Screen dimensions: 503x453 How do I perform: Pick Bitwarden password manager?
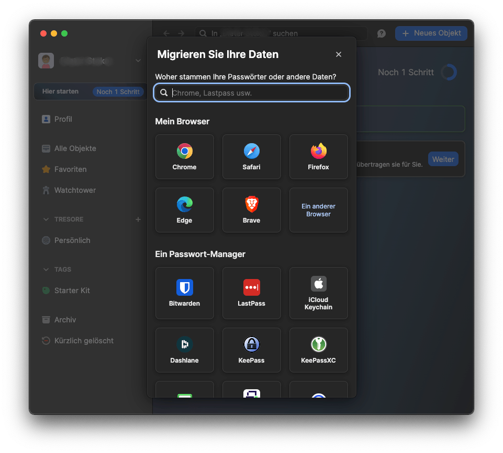click(x=184, y=293)
